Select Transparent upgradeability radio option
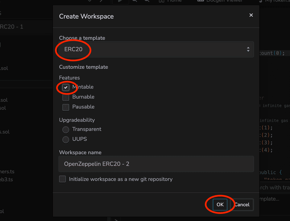 66,130
